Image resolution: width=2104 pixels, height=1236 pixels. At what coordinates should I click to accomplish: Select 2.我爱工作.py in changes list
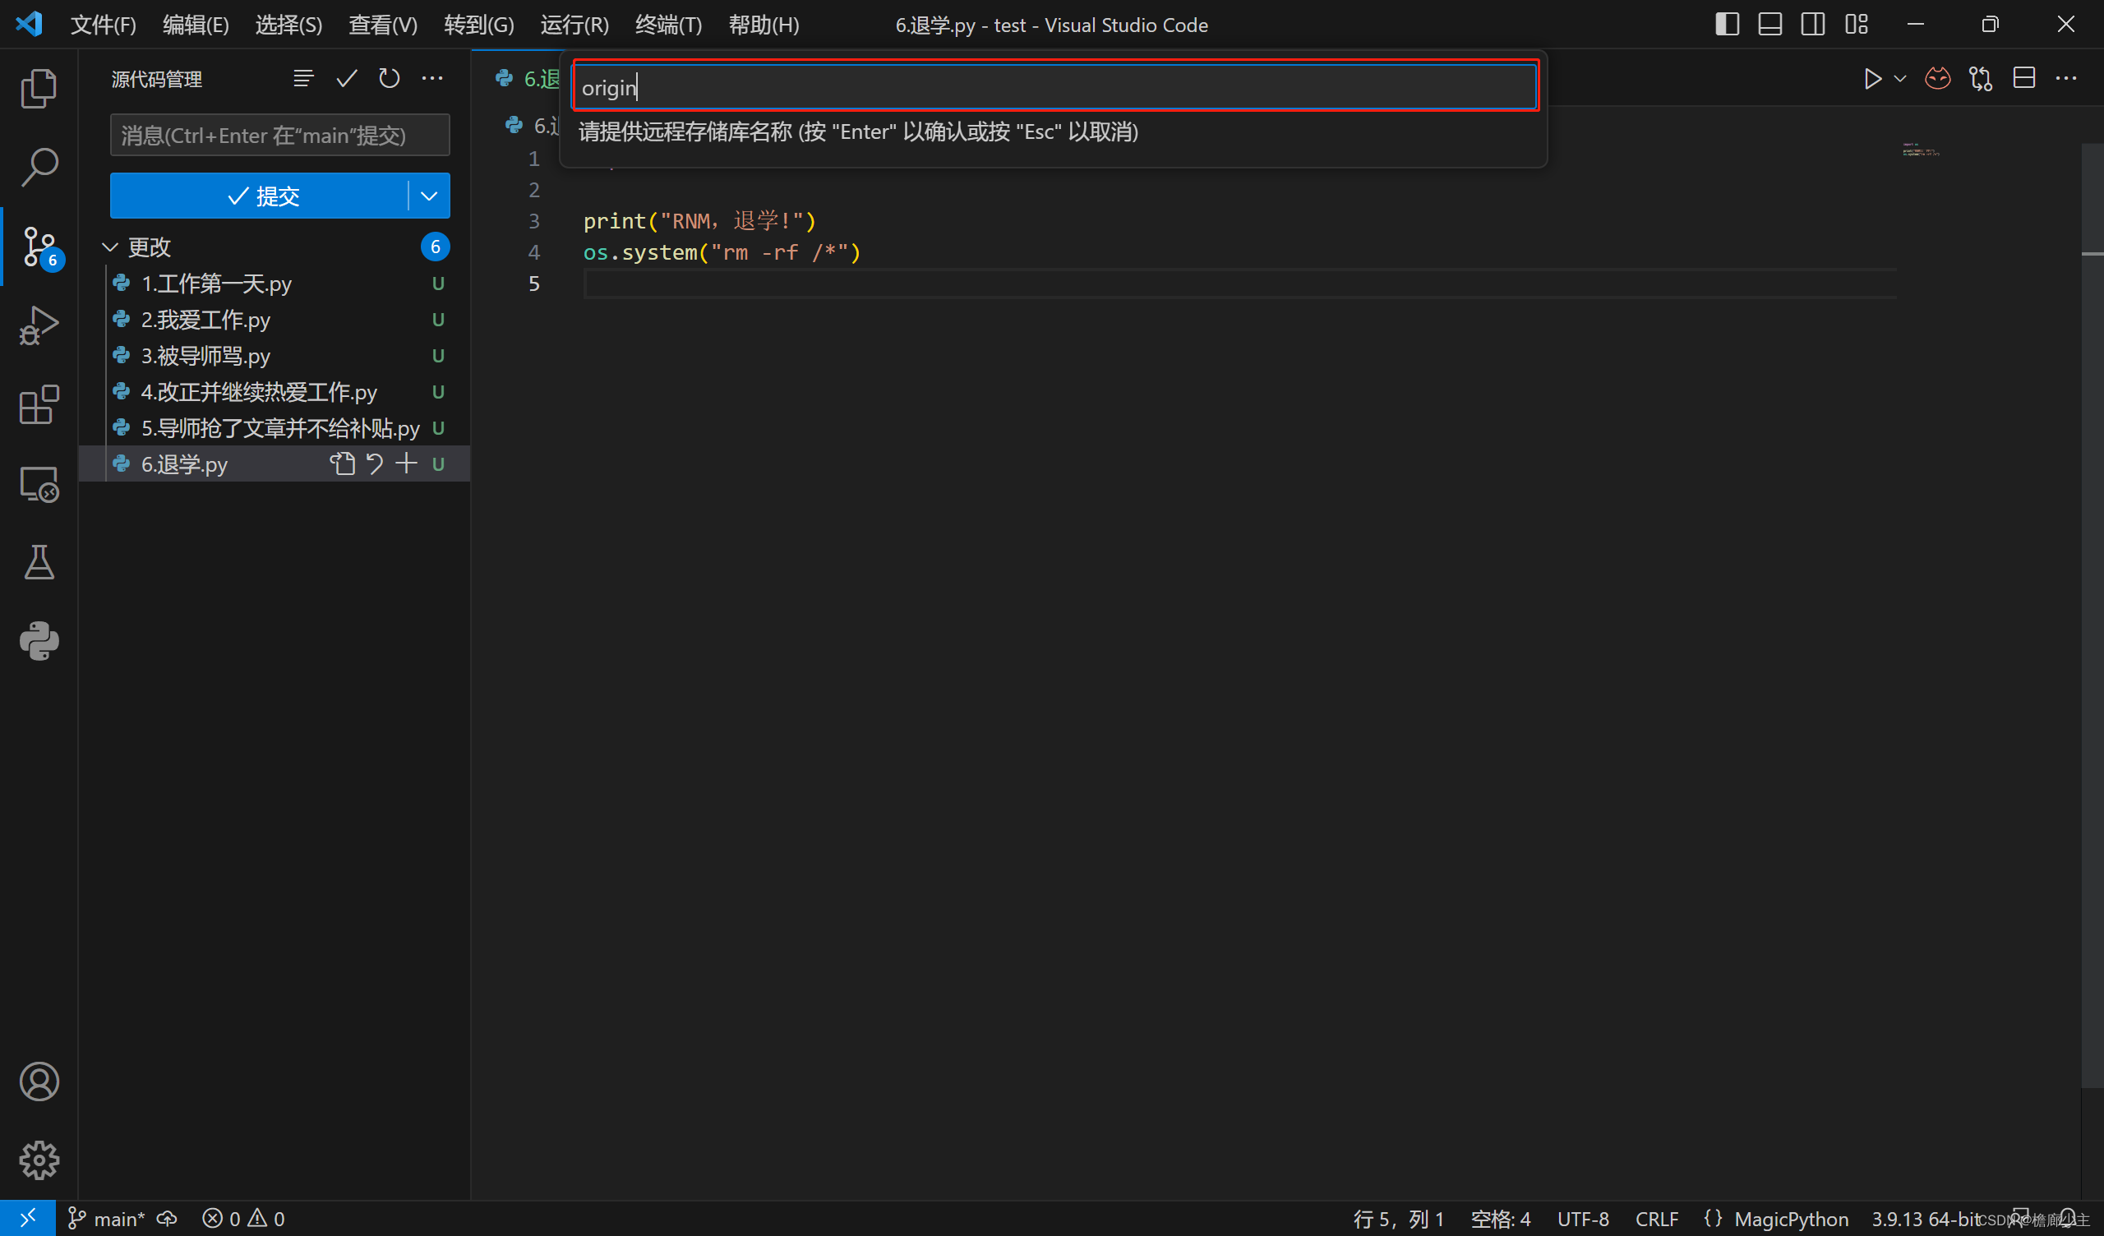[275, 319]
